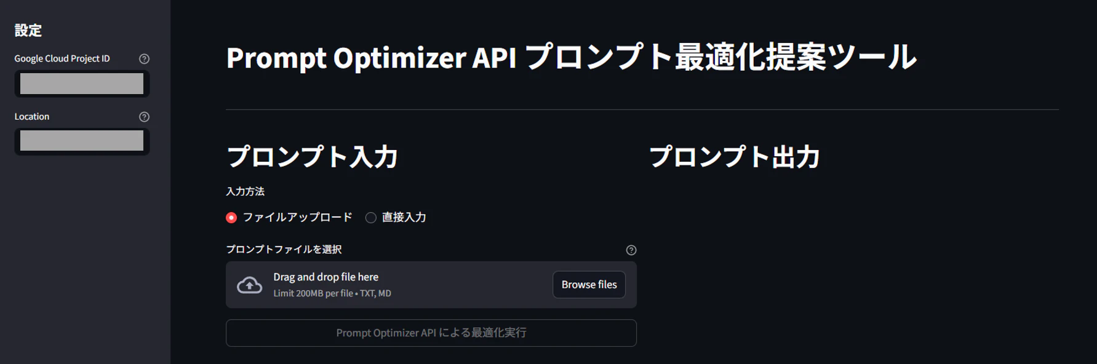Open help tooltip for Google Cloud Project ID
The height and width of the screenshot is (364, 1097).
tap(144, 59)
